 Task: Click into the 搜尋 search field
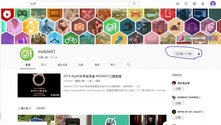(x=79, y=4)
